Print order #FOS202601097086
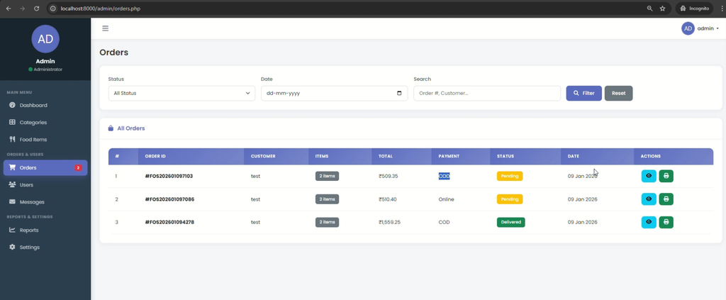The image size is (726, 300). point(666,199)
